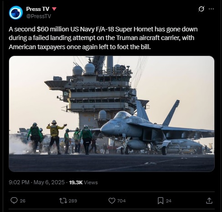Click the repost count 289

point(73,201)
